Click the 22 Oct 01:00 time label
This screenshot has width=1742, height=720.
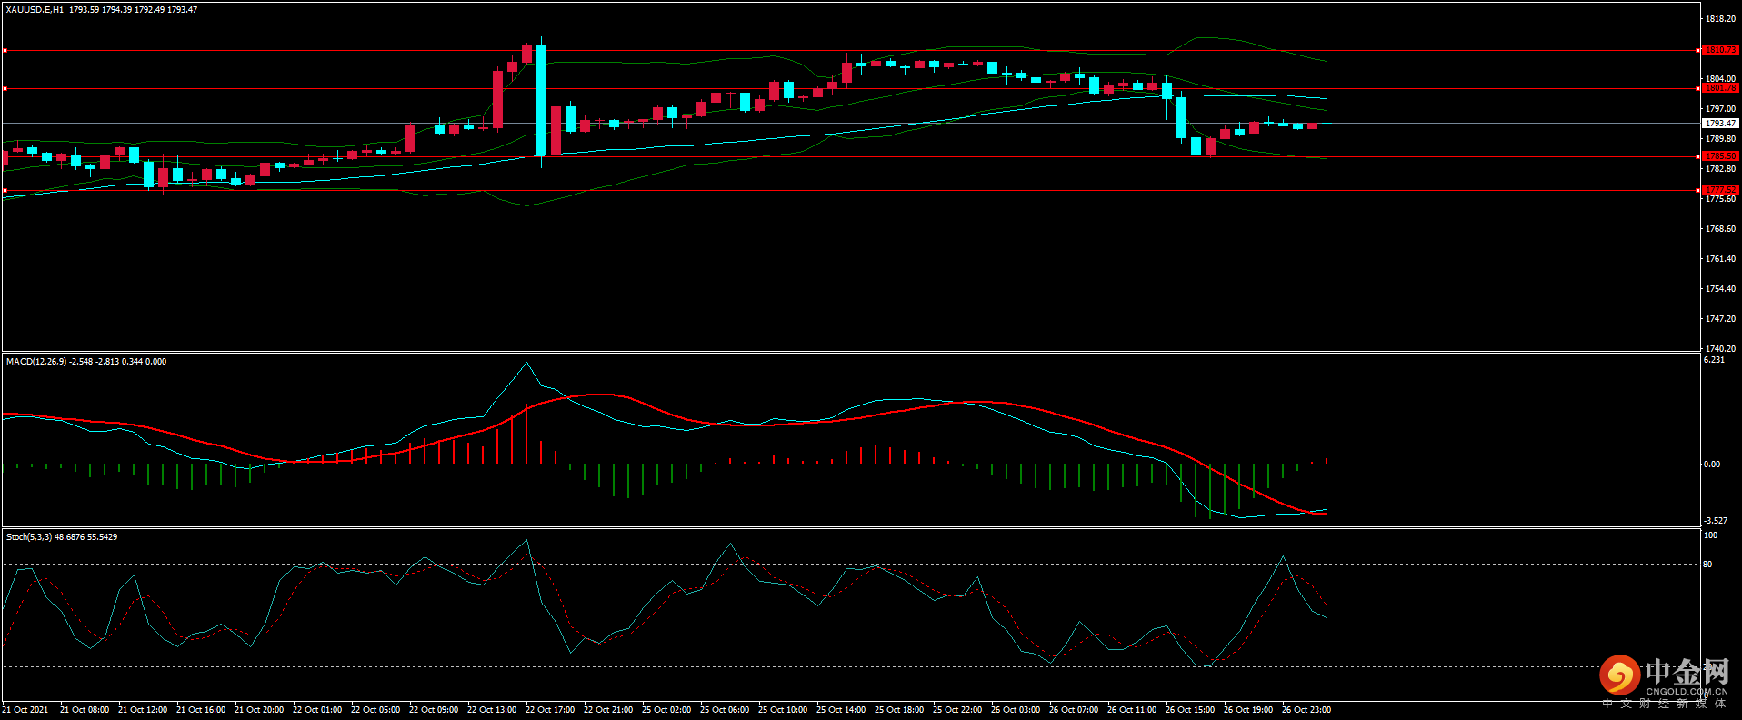pos(317,710)
